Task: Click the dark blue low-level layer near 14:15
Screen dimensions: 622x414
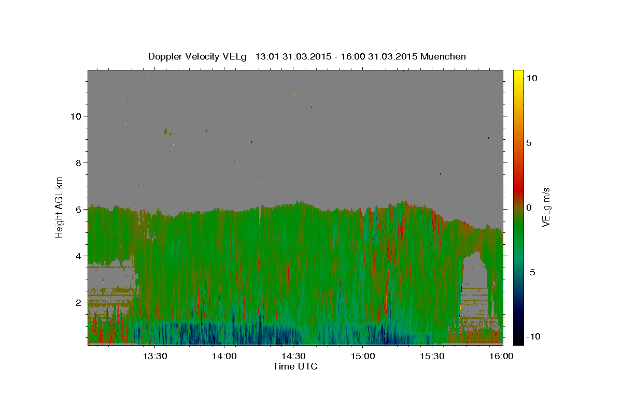Action: coord(259,334)
